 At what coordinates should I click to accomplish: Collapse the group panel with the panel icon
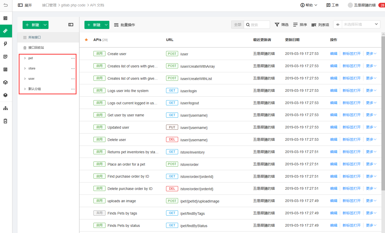[x=71, y=25]
